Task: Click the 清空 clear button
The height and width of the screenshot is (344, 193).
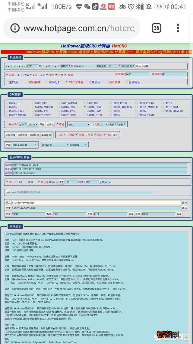Action: pyautogui.click(x=61, y=182)
